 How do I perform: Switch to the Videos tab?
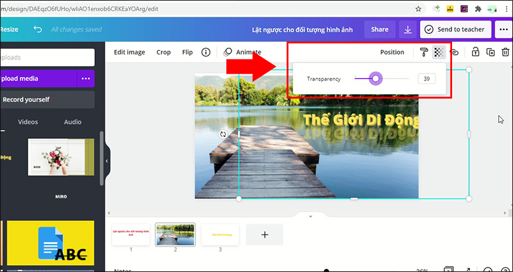click(28, 122)
